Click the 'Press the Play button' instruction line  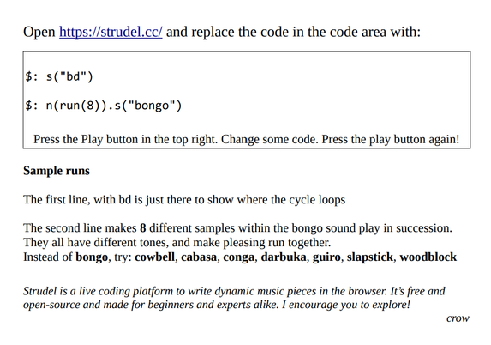[x=247, y=139]
